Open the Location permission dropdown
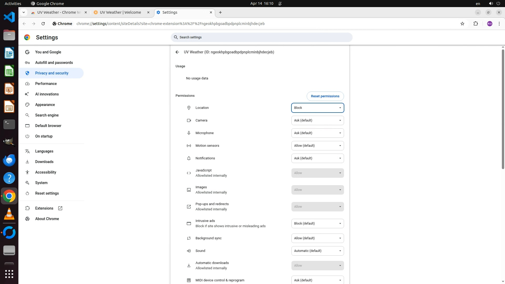Viewport: 505px width, 284px height. [317, 108]
